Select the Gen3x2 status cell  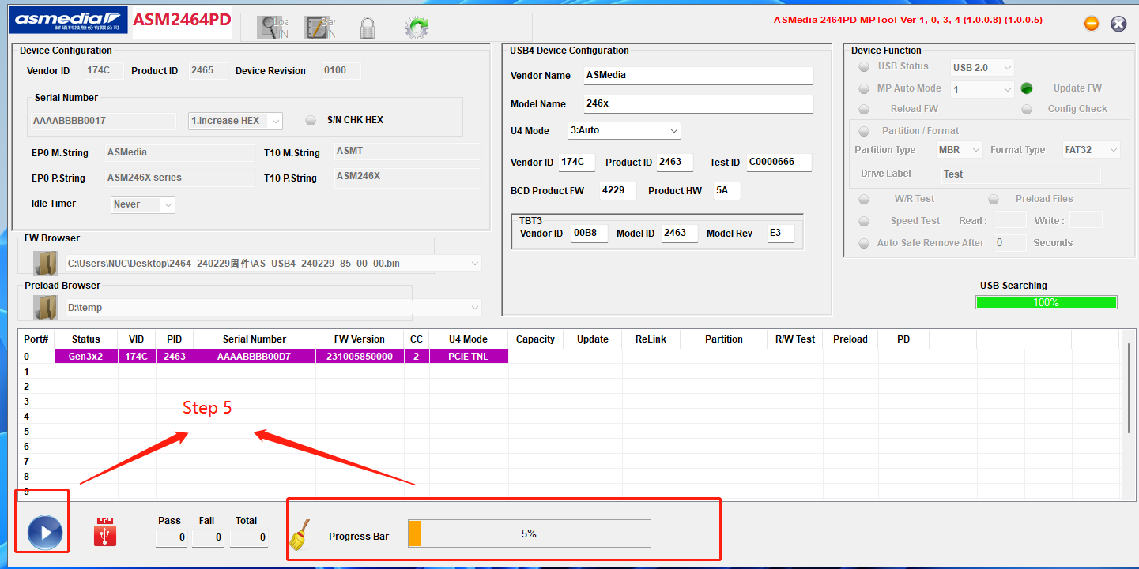[86, 357]
